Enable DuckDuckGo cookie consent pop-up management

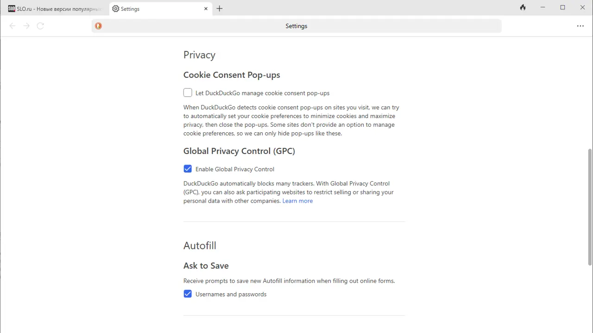tap(188, 93)
